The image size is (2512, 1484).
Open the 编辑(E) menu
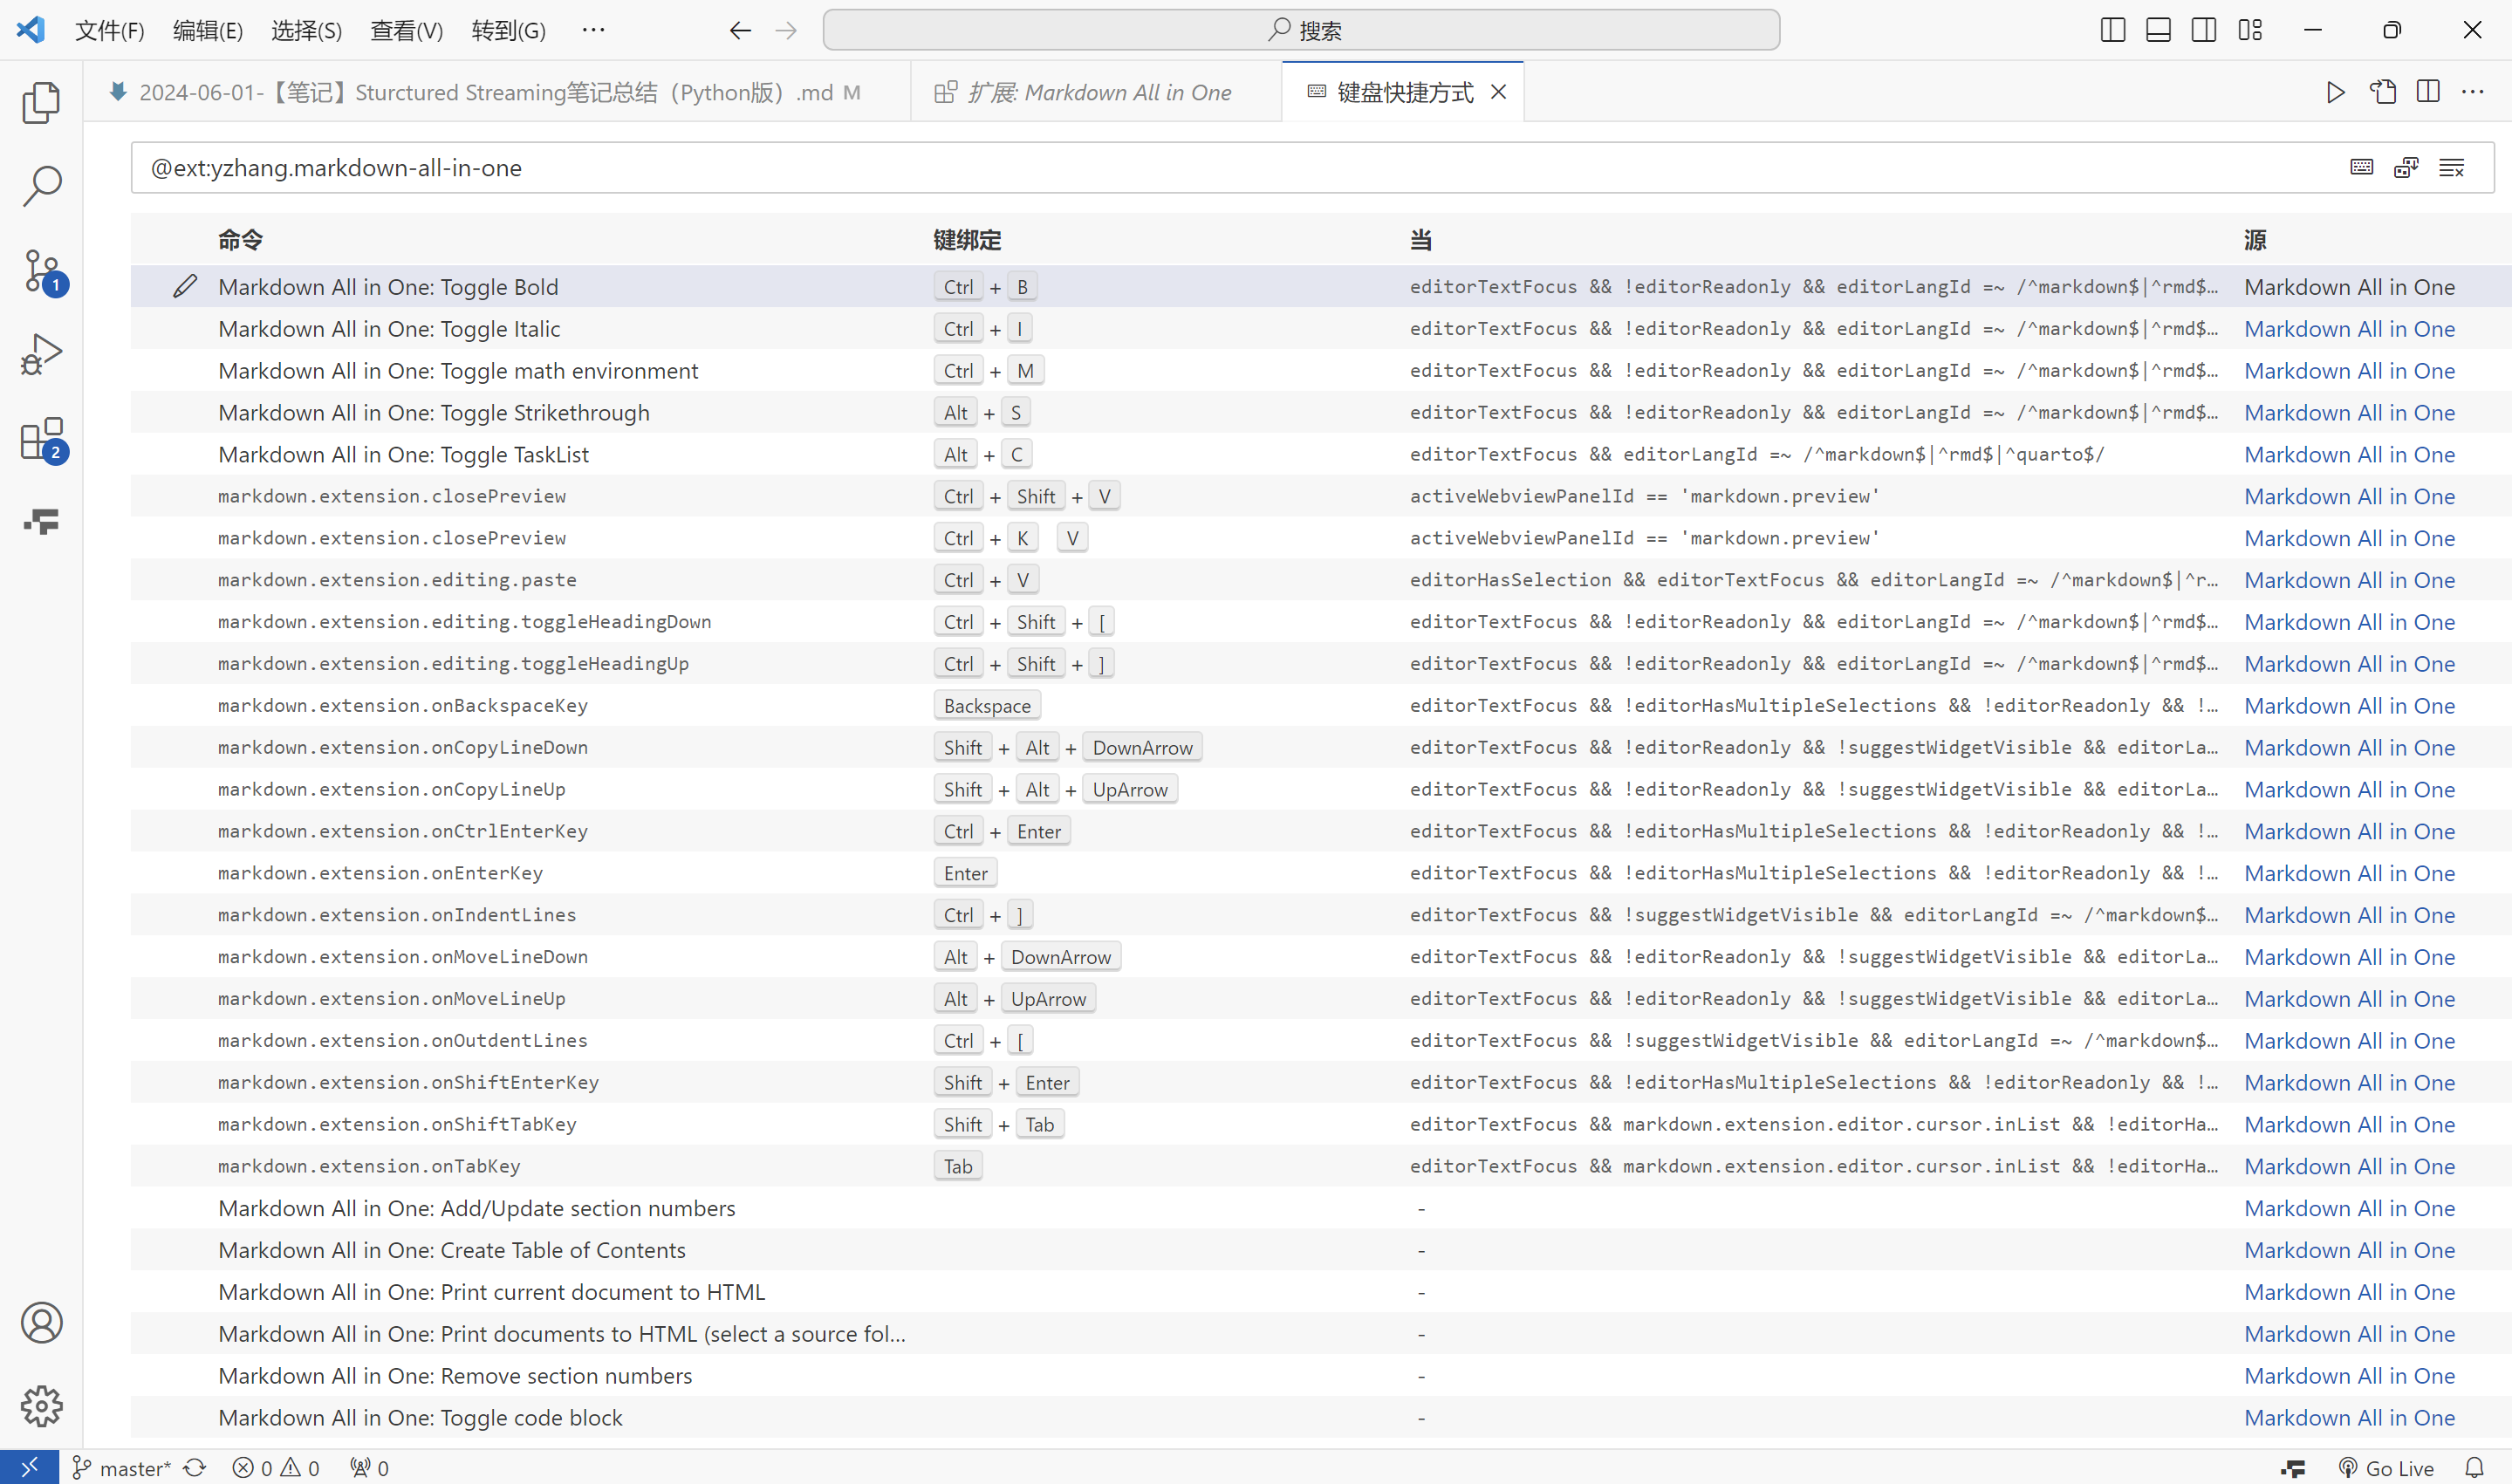pyautogui.click(x=208, y=30)
